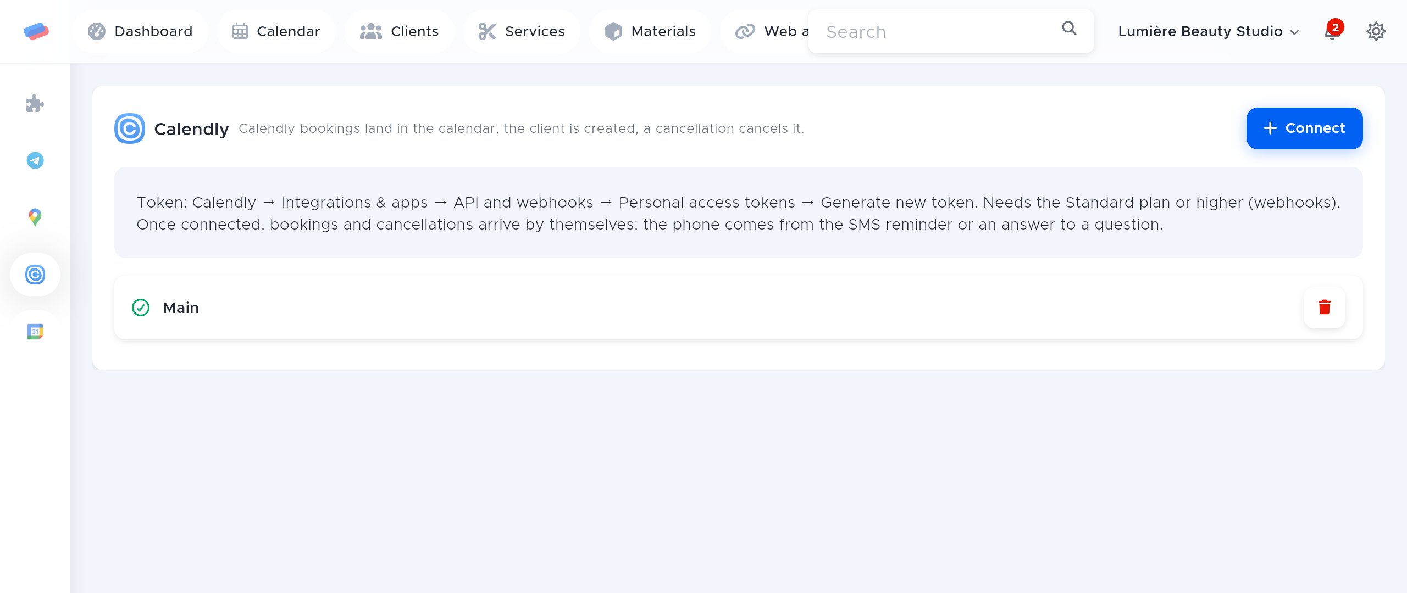Click the Main connection row label
This screenshot has height=593, width=1407.
pyautogui.click(x=181, y=307)
